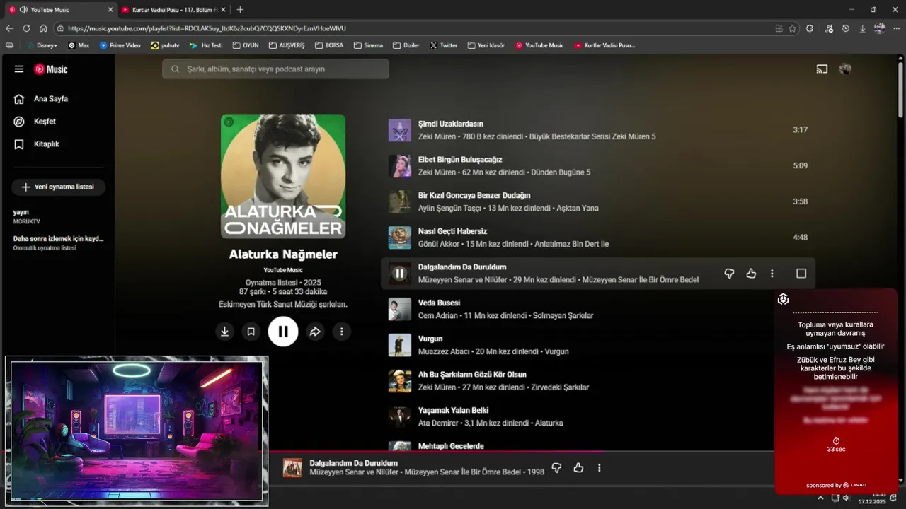Expand the OYUN bookmarks folder
Screen dimensions: 906x509
click(246, 45)
